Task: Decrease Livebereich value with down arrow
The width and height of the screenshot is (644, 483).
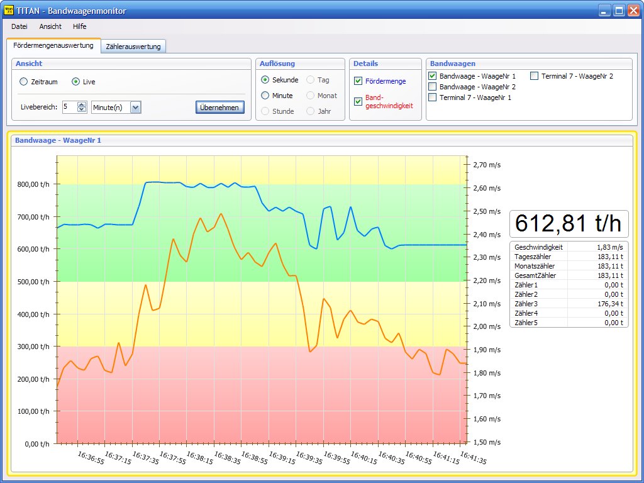Action: tap(82, 110)
